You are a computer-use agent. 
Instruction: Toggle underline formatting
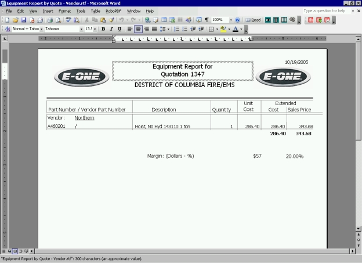pyautogui.click(x=120, y=29)
